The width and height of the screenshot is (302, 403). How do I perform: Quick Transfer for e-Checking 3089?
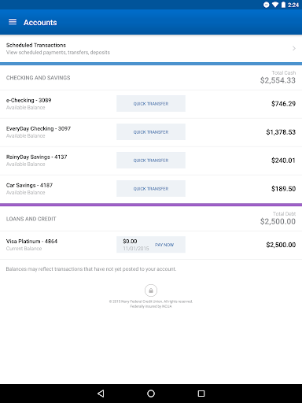pyautogui.click(x=151, y=104)
